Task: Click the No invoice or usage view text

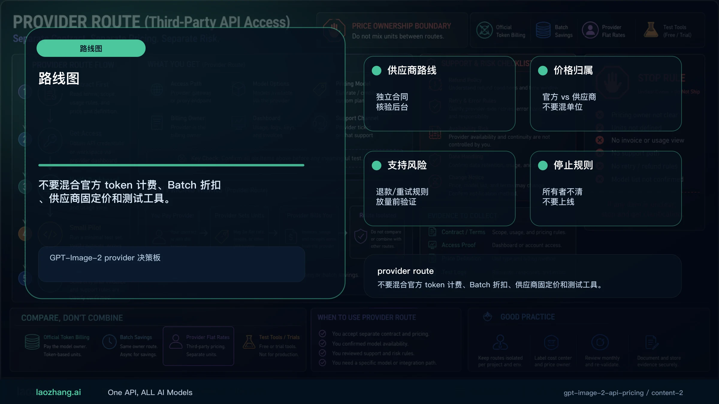Action: point(648,140)
